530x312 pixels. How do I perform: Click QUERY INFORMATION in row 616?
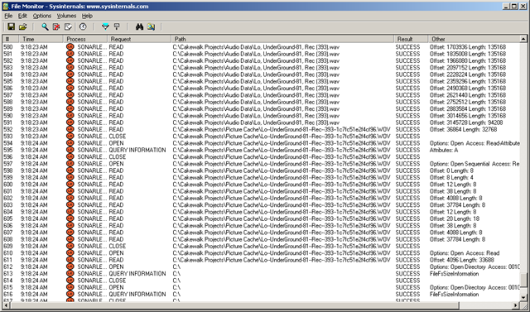click(x=137, y=295)
